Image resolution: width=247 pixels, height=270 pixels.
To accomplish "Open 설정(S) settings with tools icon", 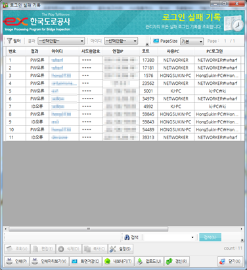I will click(121, 249).
